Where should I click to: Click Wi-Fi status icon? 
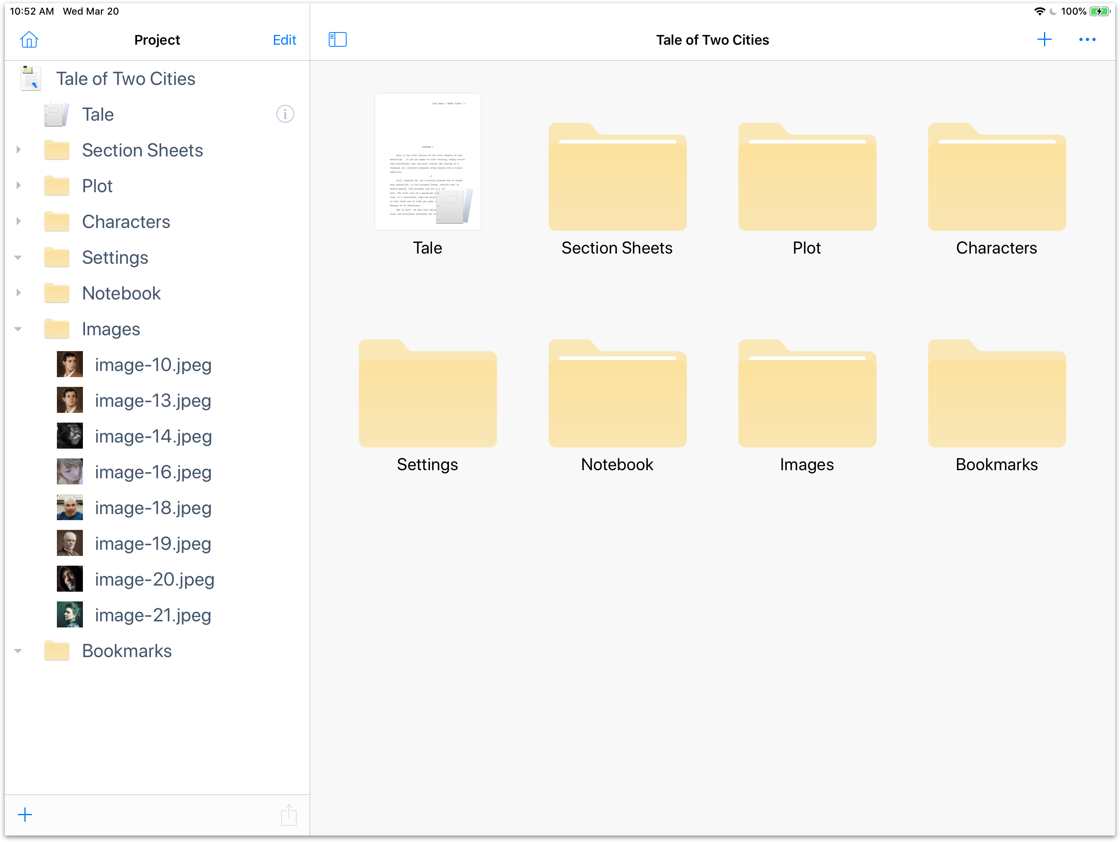pos(1039,11)
